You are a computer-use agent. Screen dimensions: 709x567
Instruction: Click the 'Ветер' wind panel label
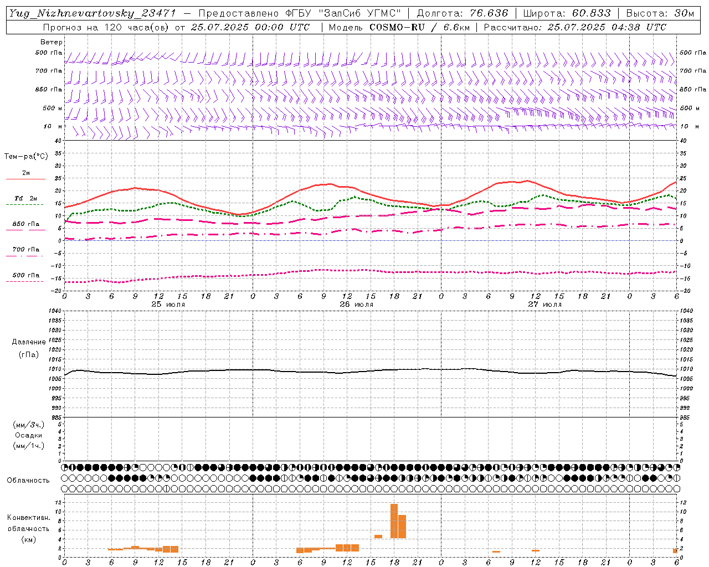52,42
